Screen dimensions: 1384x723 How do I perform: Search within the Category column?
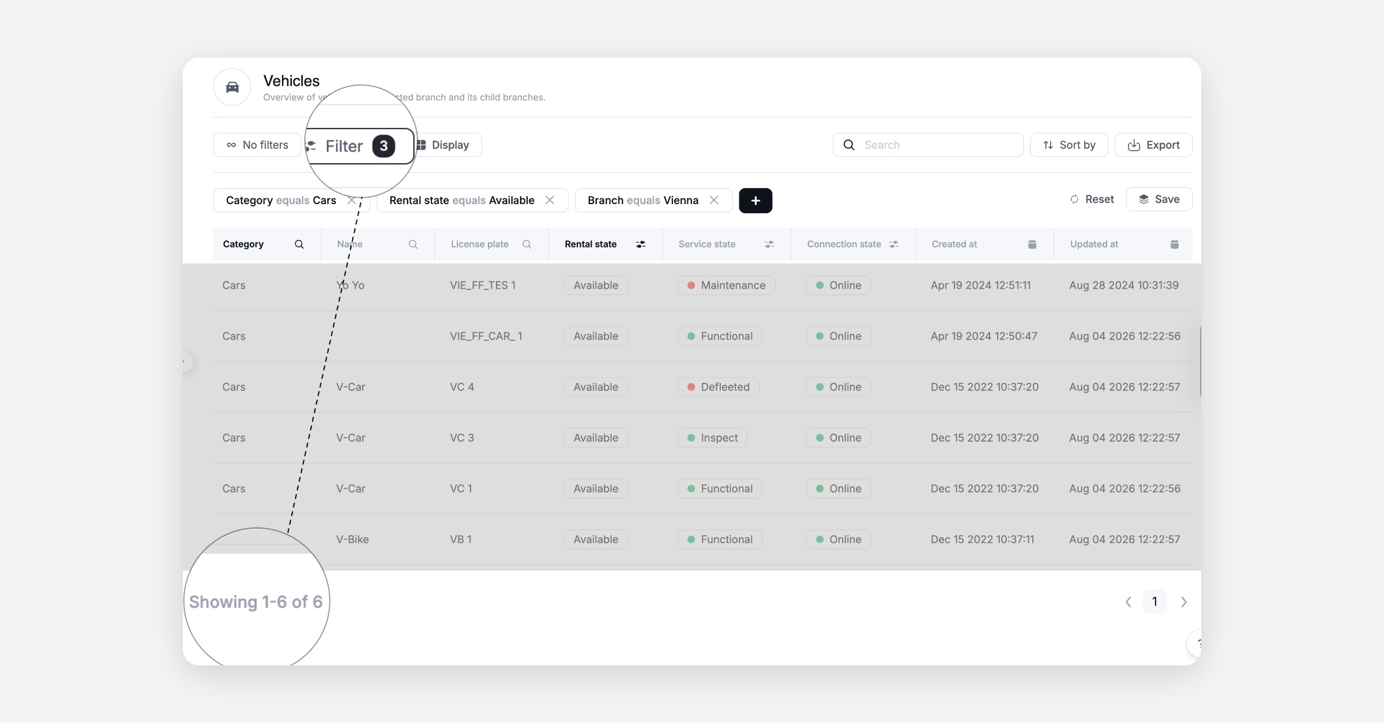tap(299, 244)
